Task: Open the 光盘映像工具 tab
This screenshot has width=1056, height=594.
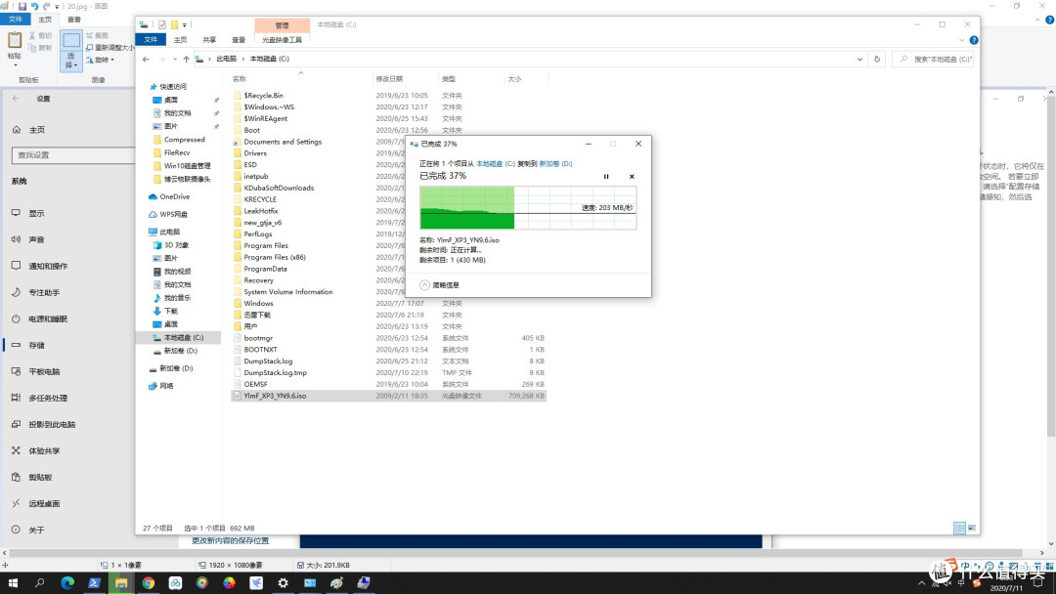Action: (x=283, y=40)
